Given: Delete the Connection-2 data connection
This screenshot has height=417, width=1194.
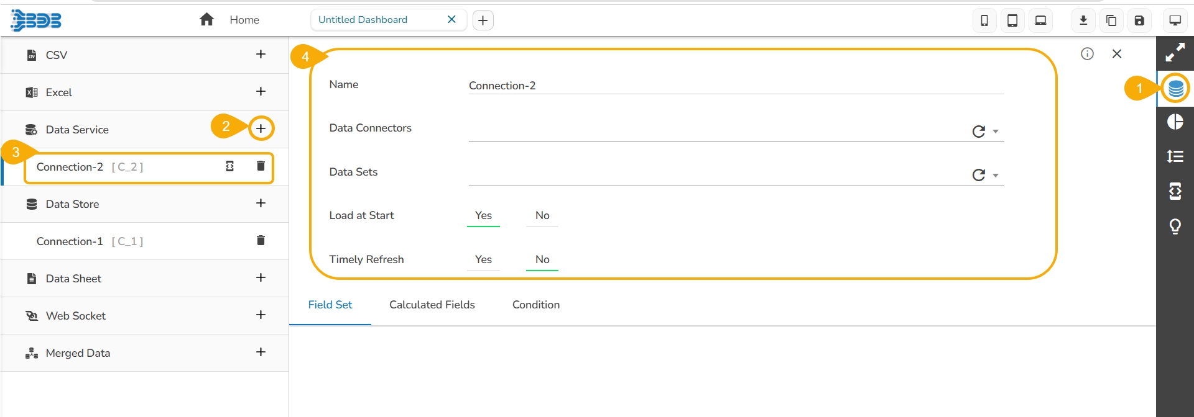Looking at the screenshot, I should pyautogui.click(x=261, y=166).
